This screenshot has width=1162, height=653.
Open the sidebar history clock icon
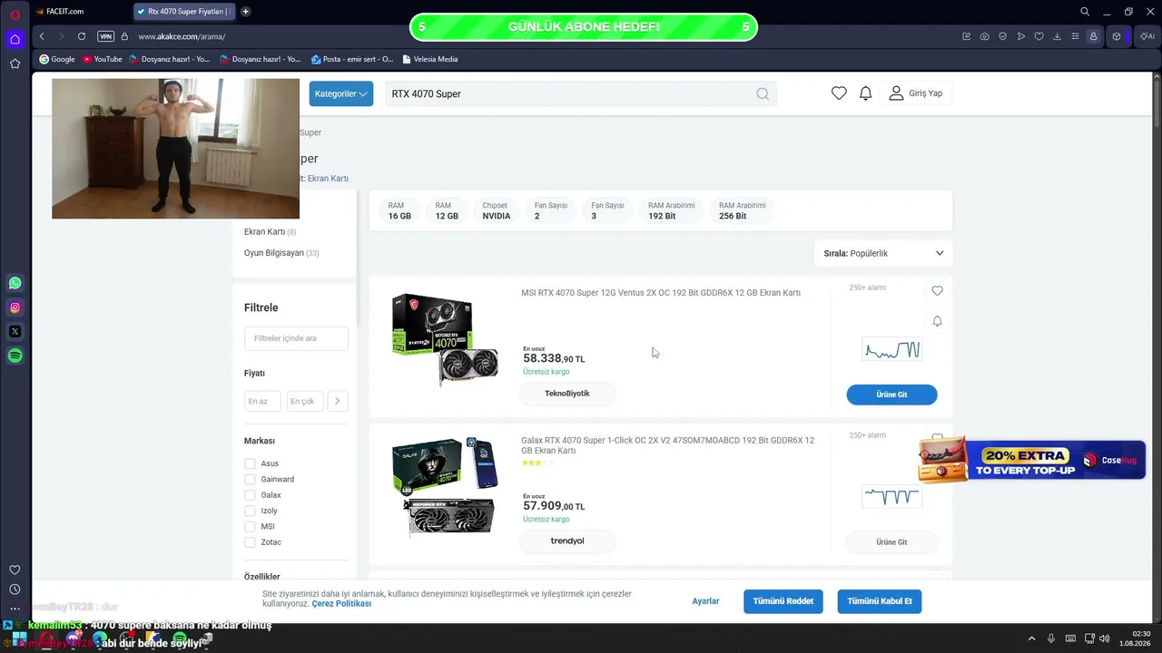(15, 590)
